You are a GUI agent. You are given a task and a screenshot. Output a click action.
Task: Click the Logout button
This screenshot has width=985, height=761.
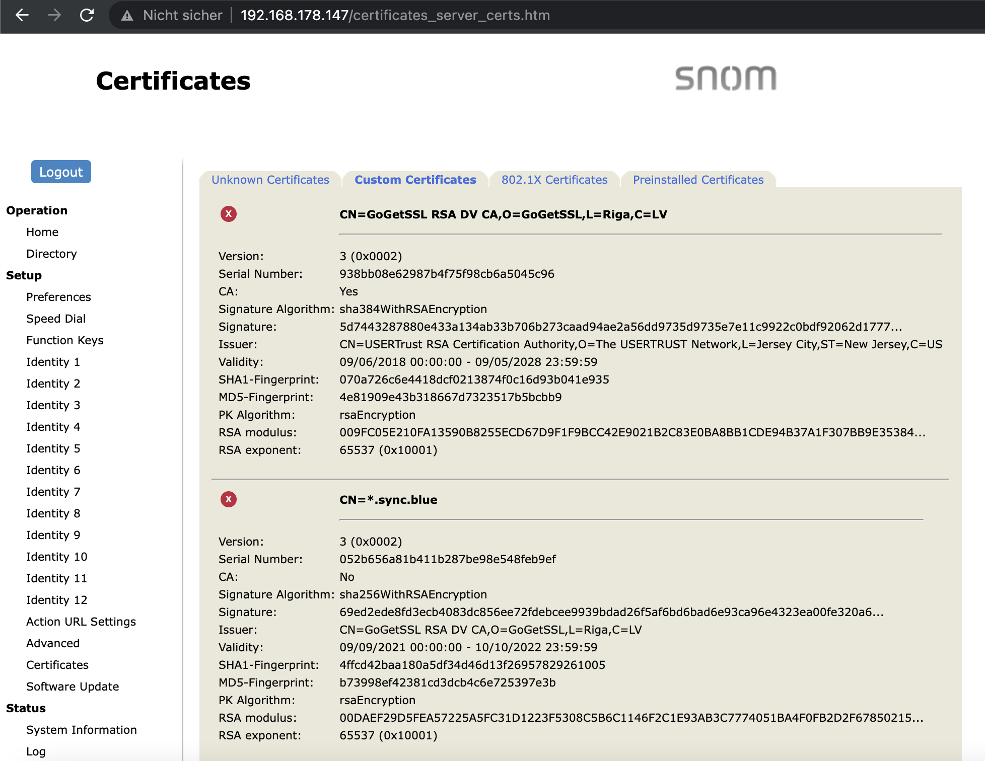(x=61, y=172)
